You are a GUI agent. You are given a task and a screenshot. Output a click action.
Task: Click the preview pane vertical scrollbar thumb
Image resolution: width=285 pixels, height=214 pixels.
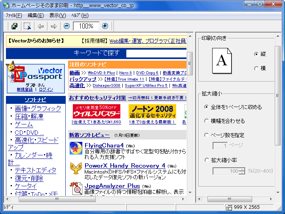coord(190,63)
